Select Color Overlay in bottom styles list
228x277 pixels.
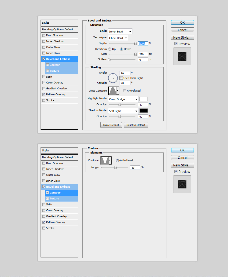click(x=59, y=210)
